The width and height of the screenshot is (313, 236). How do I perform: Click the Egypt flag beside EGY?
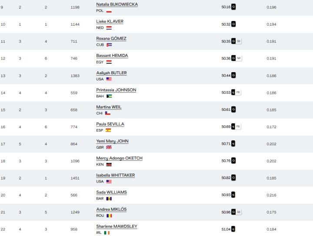[109, 62]
